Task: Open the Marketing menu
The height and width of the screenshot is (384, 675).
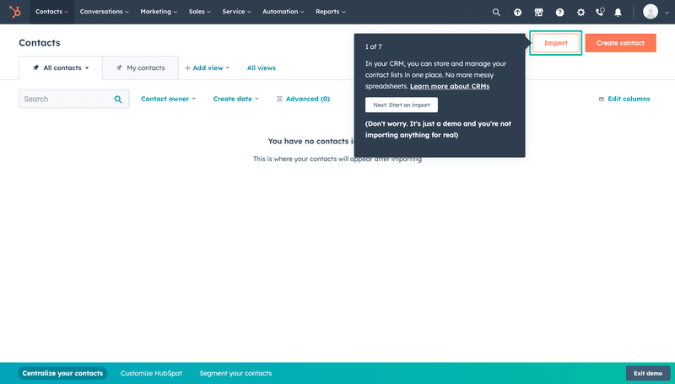Action: pyautogui.click(x=159, y=12)
